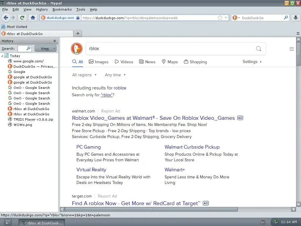Switch to the Shopping results tab
This screenshot has width=301, height=226.
(195, 62)
